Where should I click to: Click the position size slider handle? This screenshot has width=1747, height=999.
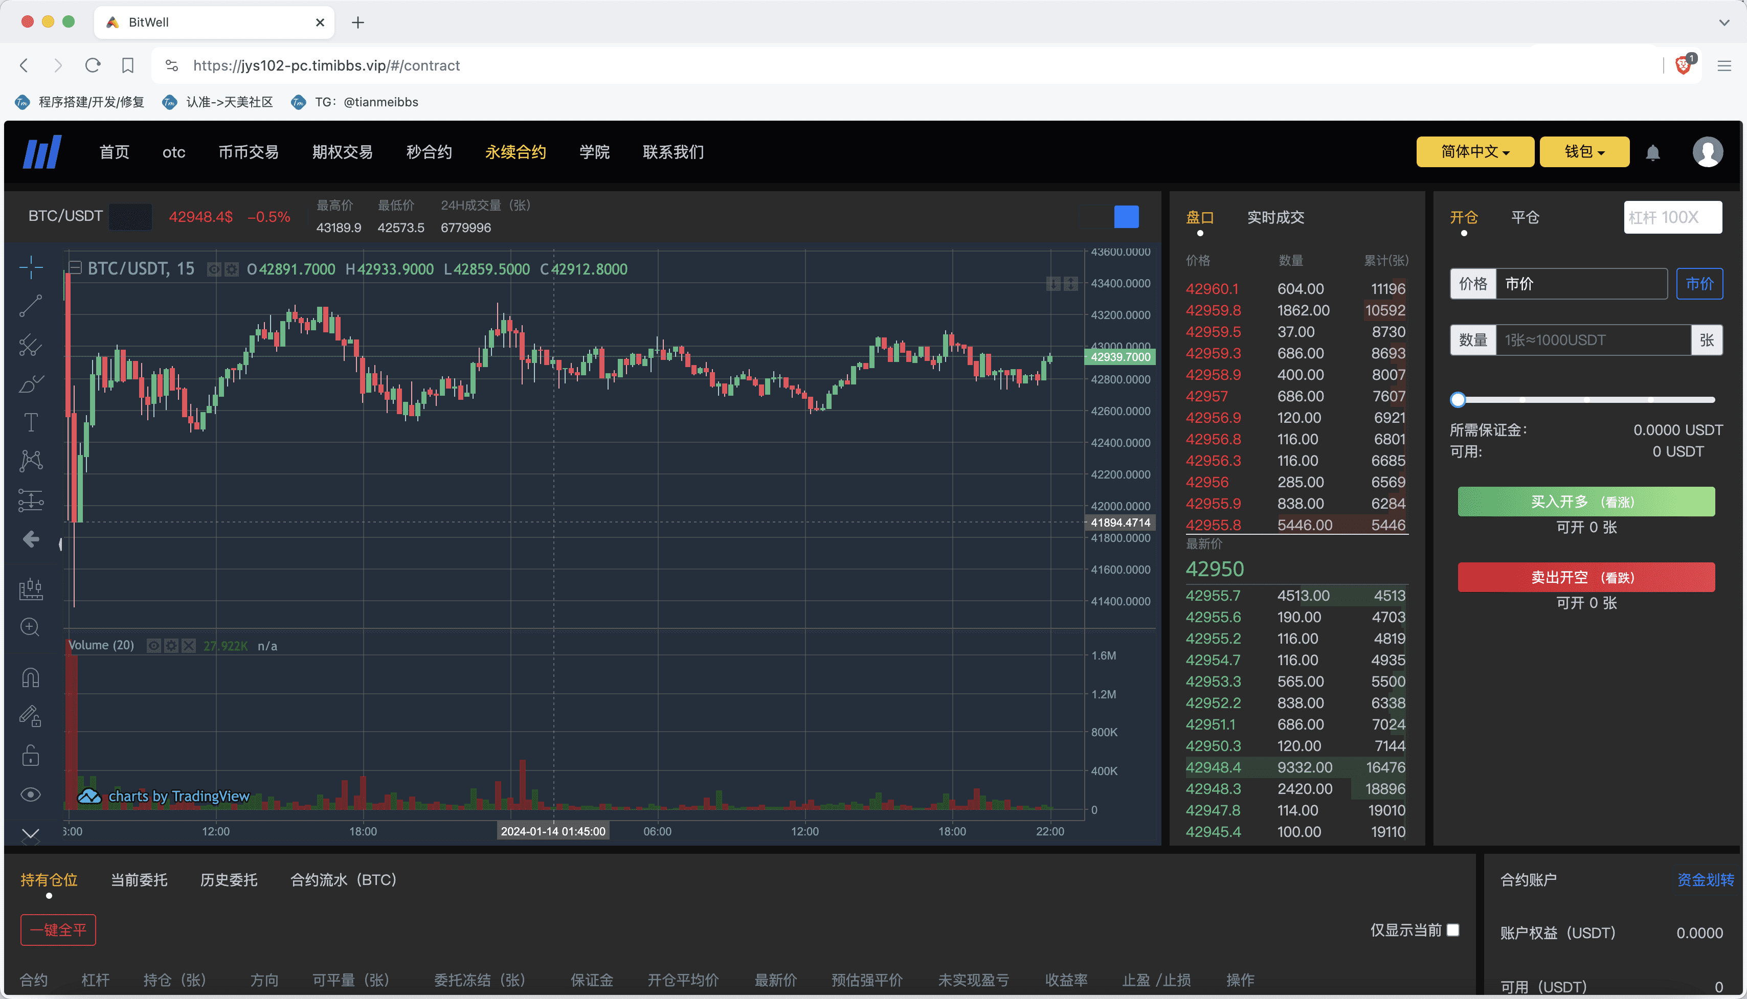coord(1458,400)
